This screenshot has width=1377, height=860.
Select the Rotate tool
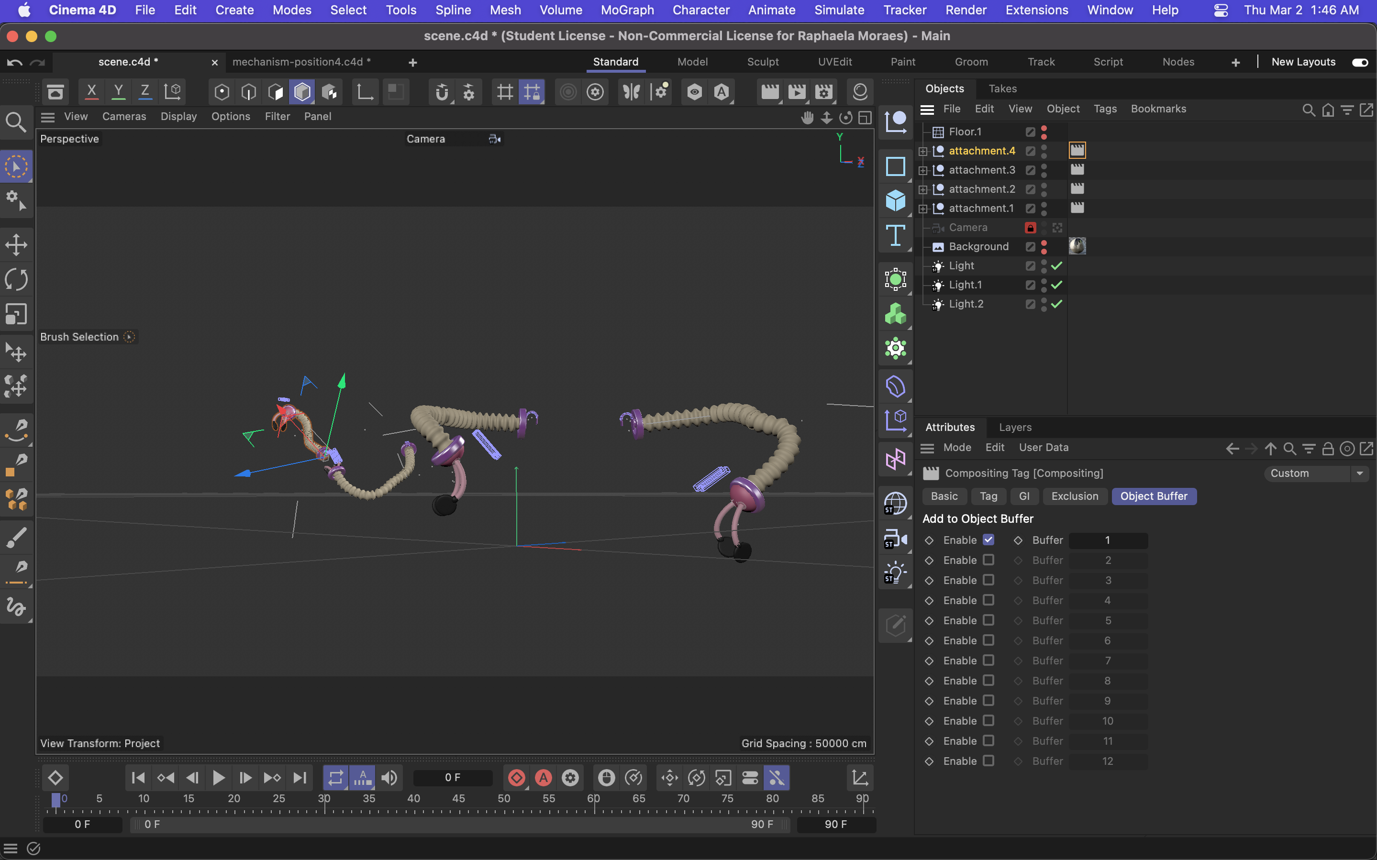(x=16, y=279)
